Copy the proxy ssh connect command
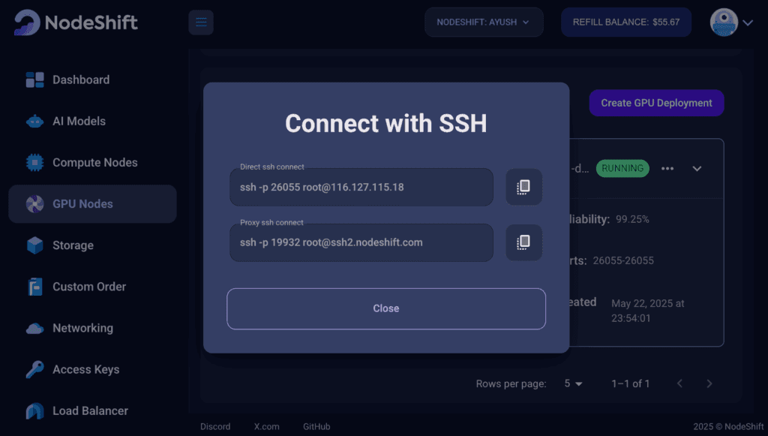The height and width of the screenshot is (436, 768). point(523,242)
